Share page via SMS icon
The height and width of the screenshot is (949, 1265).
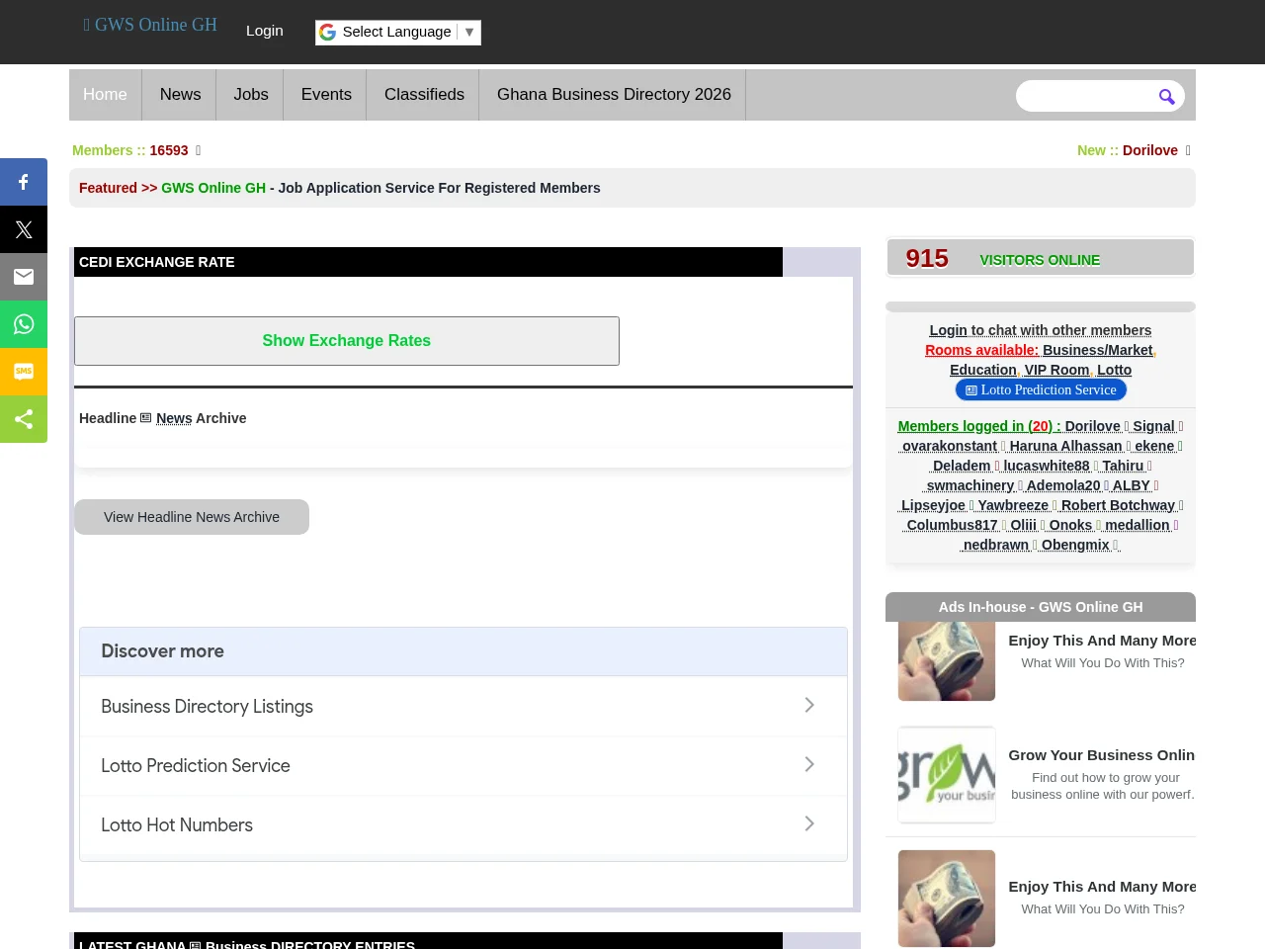point(24,372)
